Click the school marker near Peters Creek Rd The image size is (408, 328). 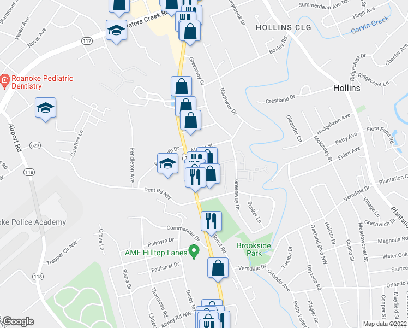point(116,31)
